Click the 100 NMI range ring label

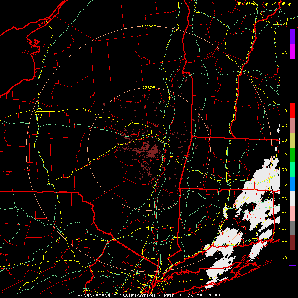click(x=149, y=26)
